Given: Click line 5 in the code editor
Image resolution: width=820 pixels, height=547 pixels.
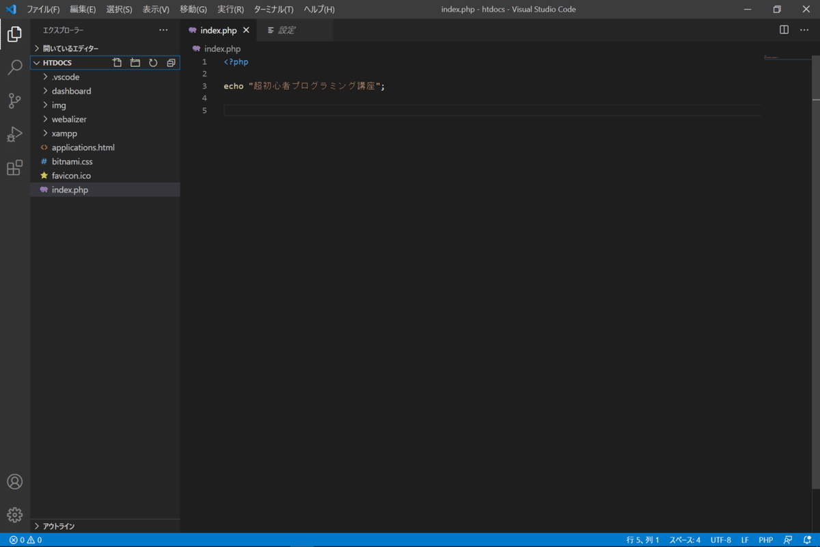Looking at the screenshot, I should click(492, 111).
